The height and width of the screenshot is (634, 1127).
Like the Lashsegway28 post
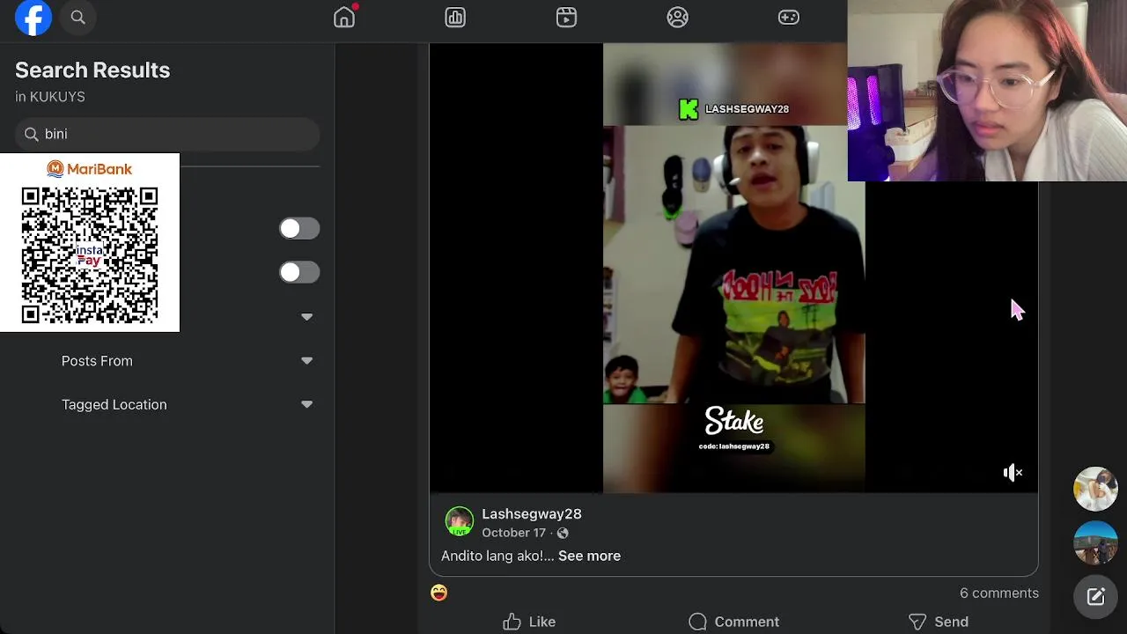529,622
